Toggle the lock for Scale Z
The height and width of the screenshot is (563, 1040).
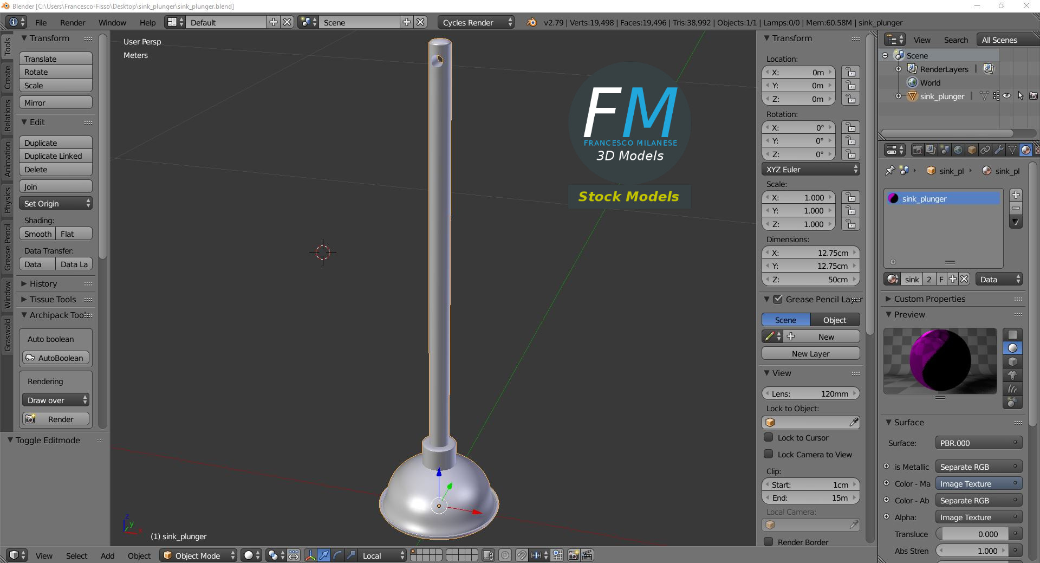tap(850, 224)
